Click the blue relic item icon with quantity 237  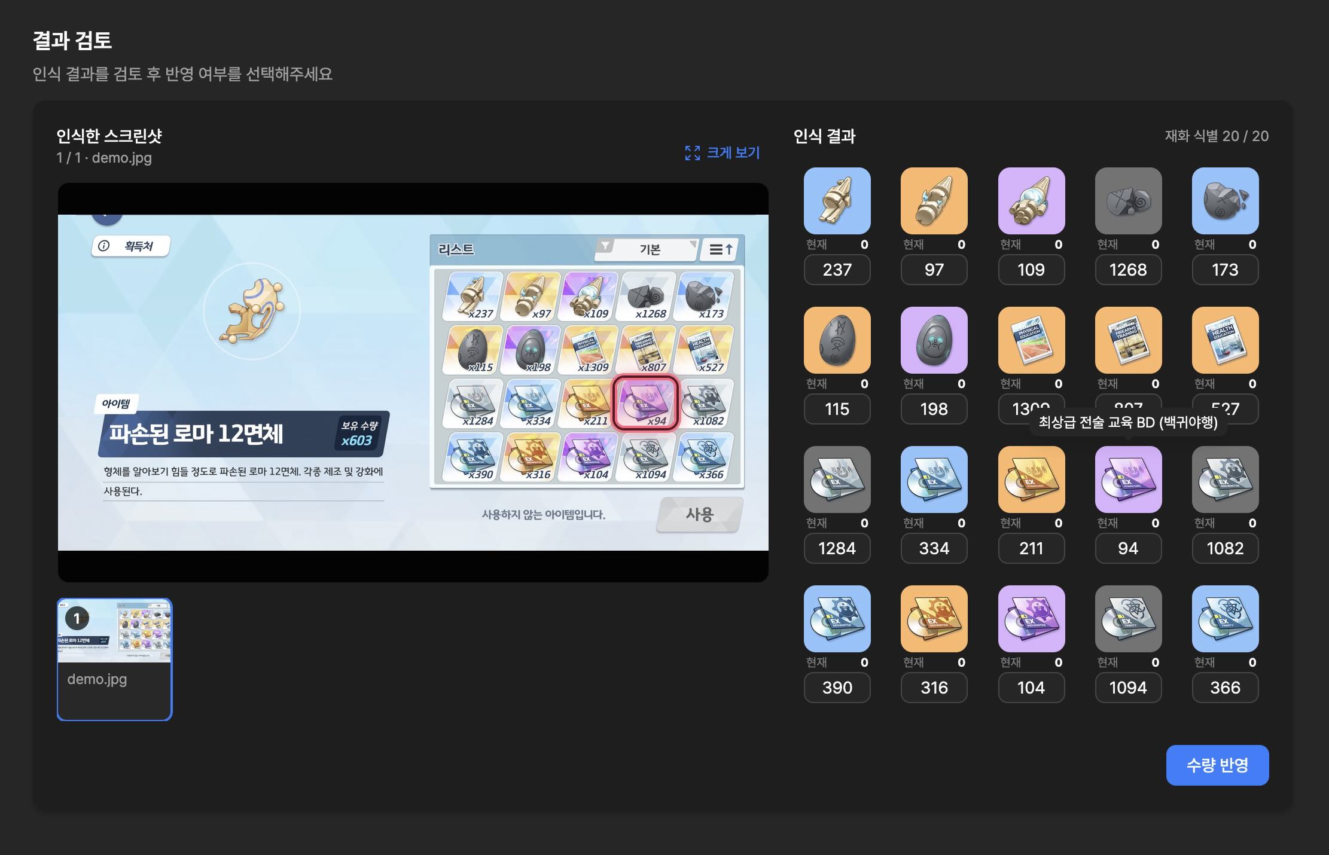coord(837,201)
